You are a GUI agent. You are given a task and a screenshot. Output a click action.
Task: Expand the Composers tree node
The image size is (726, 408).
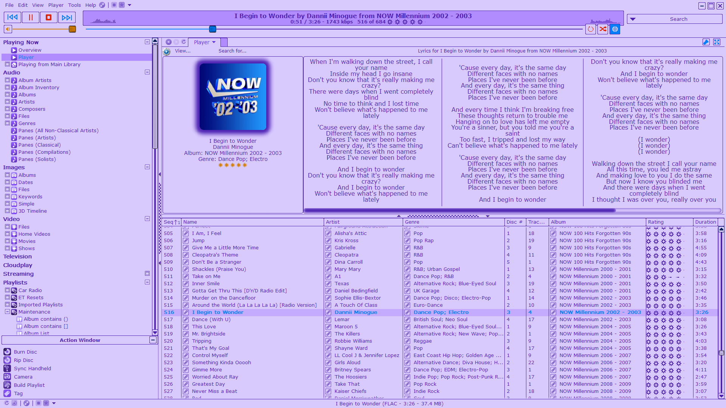tap(7, 109)
